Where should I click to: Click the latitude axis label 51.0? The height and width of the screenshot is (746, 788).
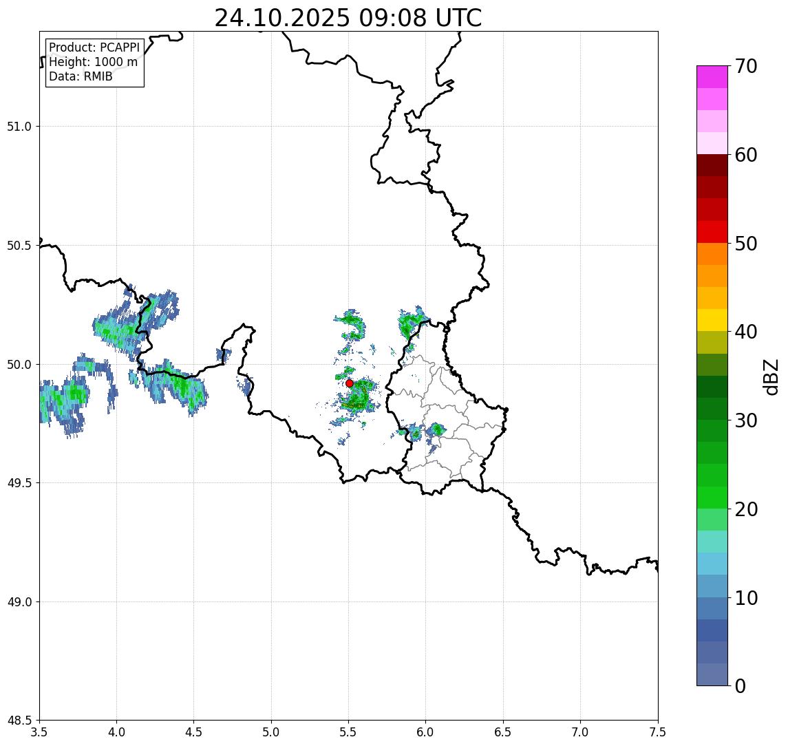(x=19, y=126)
